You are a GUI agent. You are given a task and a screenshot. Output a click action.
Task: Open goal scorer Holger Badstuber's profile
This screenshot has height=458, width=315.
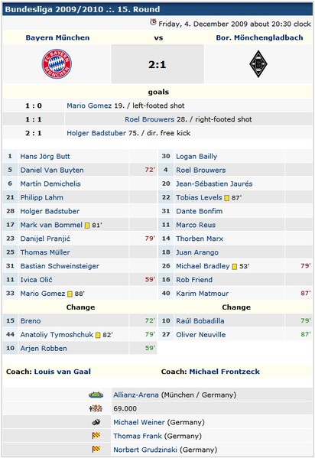click(x=96, y=133)
